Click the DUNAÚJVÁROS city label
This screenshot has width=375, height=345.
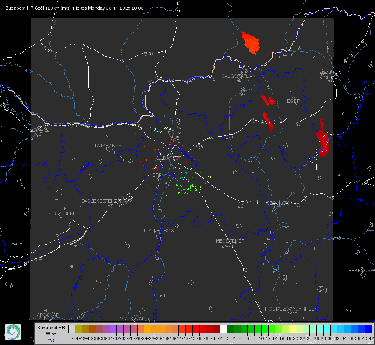tap(156, 230)
